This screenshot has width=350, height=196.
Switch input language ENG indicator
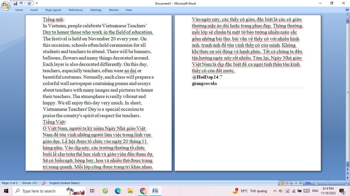(315, 191)
